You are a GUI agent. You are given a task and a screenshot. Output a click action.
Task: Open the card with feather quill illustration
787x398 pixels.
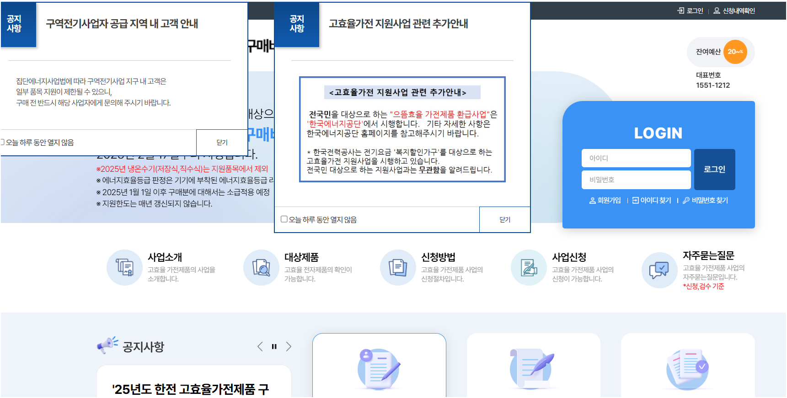534,366
